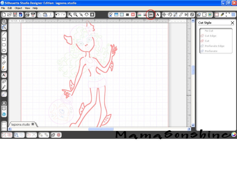Open the View menu
The height and width of the screenshot is (172, 237).
pyautogui.click(x=27, y=8)
